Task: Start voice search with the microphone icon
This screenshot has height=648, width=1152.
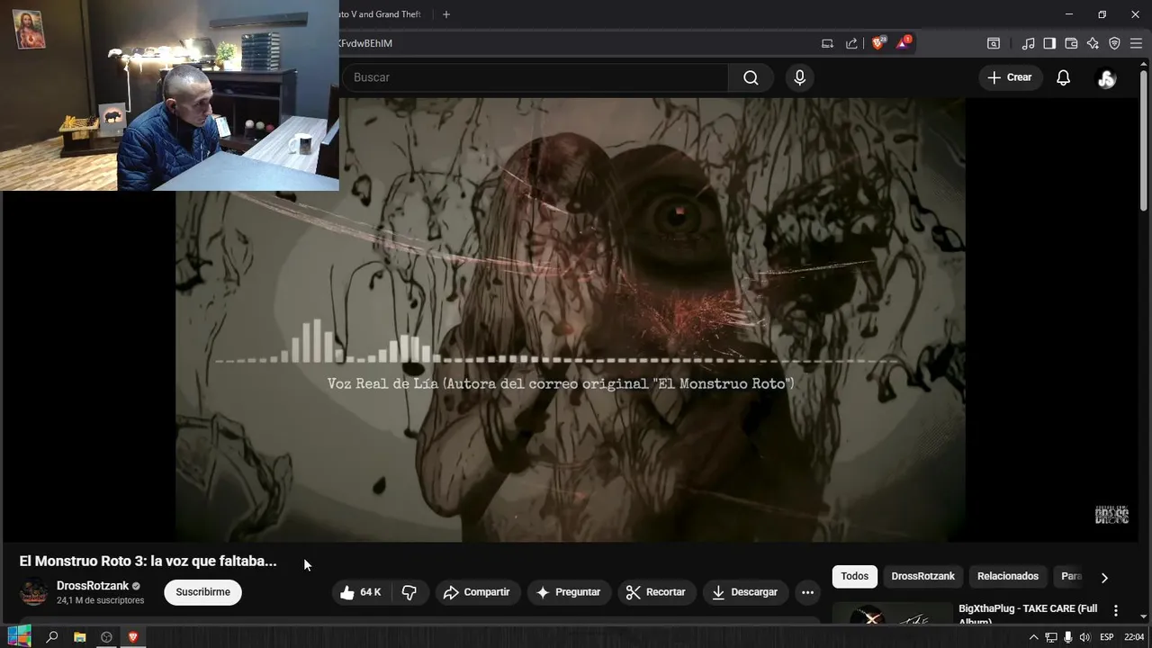Action: (799, 77)
